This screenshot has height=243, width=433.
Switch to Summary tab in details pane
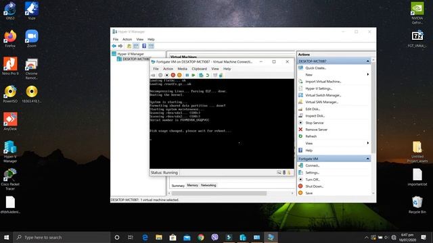point(178,186)
